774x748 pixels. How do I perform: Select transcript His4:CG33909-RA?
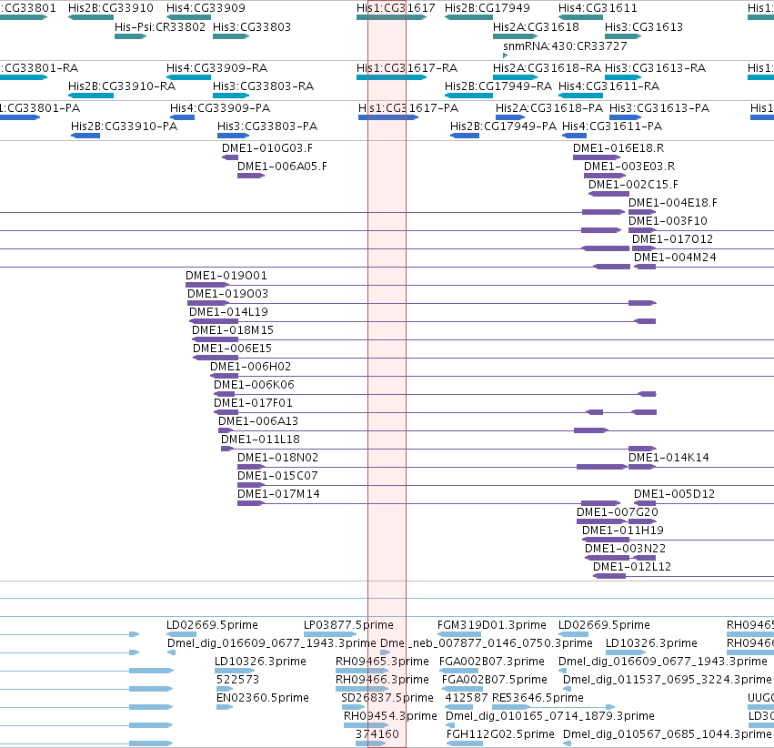(x=188, y=77)
